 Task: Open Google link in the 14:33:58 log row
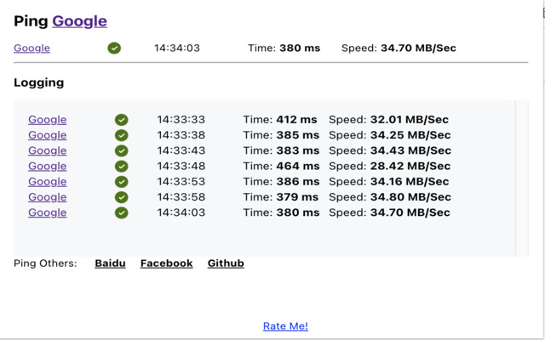(x=47, y=197)
